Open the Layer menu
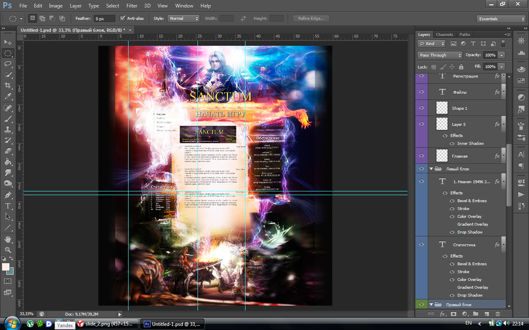 tap(76, 6)
